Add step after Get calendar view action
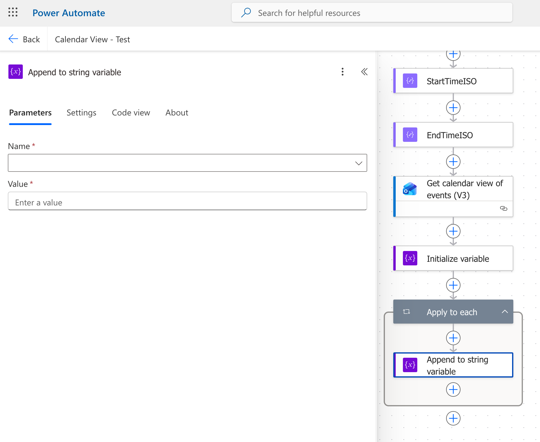Screen dimensions: 540x442 [453, 231]
